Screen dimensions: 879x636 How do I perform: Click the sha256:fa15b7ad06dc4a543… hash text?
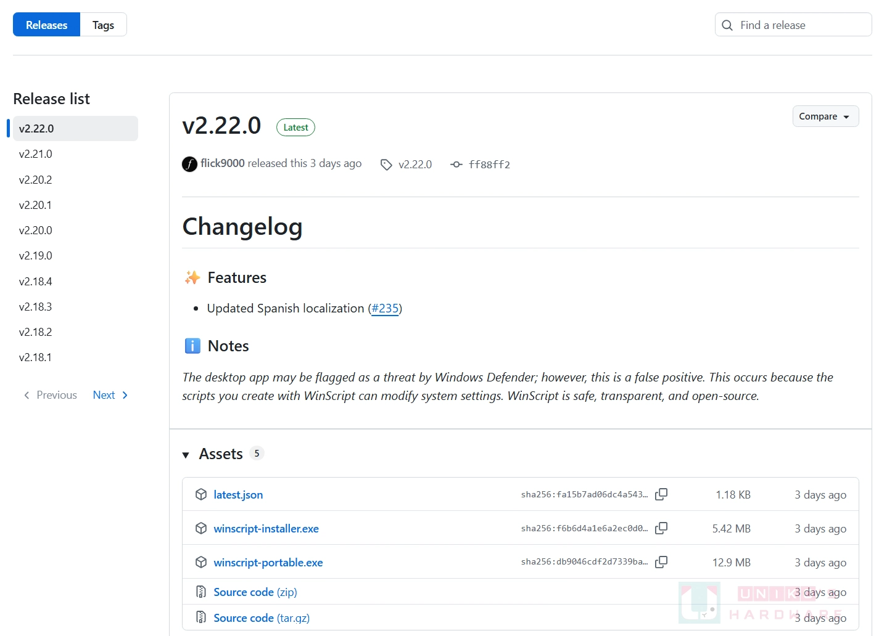(584, 494)
